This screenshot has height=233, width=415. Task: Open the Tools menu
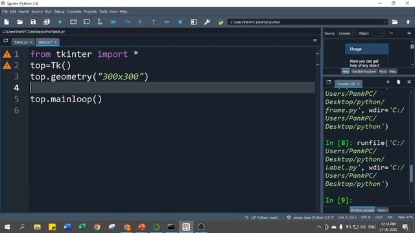tap(103, 12)
